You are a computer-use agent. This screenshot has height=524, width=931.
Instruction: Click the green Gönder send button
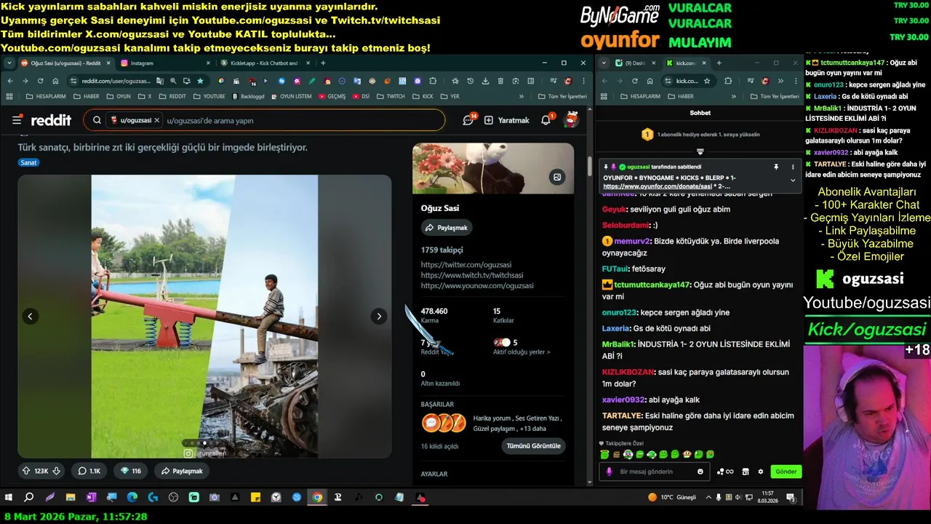786,472
